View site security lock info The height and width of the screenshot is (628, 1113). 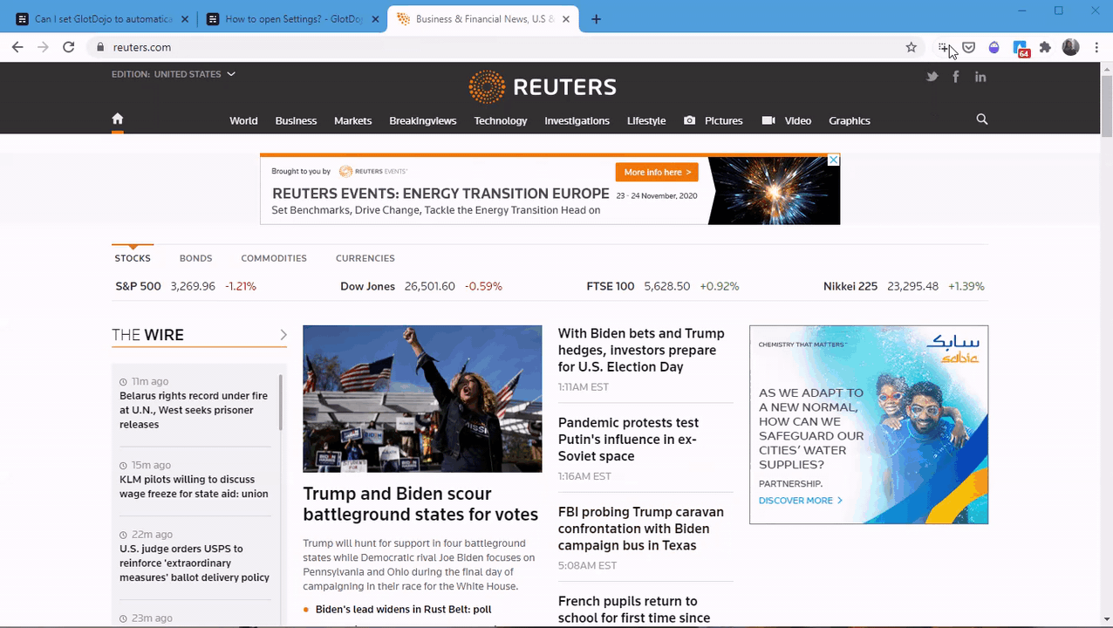100,47
